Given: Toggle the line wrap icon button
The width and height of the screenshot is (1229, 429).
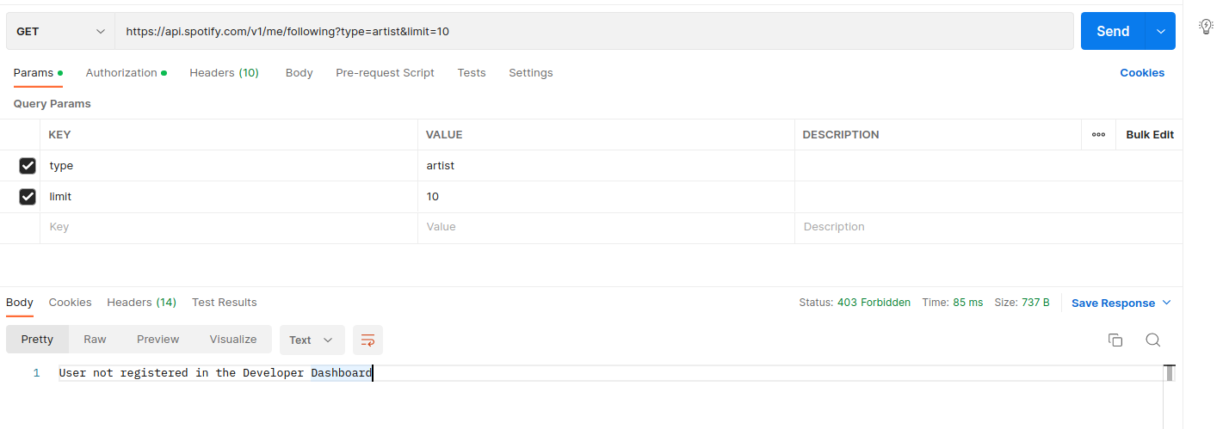Looking at the screenshot, I should point(367,340).
